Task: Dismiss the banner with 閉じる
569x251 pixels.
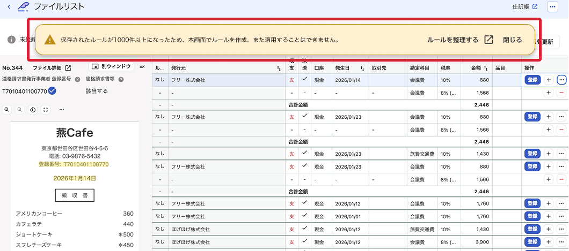Action: point(512,40)
